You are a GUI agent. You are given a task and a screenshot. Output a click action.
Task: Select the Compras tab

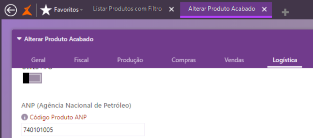184,60
